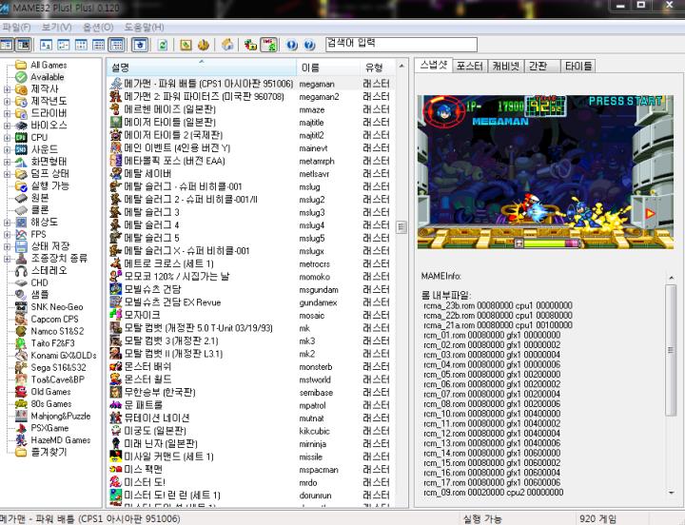Expand the FPS tree node

click(x=7, y=234)
